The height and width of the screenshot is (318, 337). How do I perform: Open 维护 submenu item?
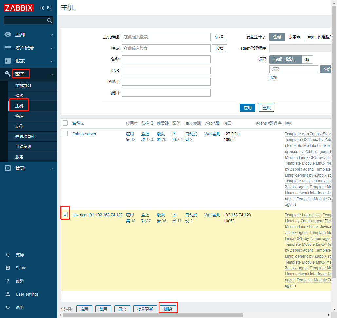tap(32, 116)
